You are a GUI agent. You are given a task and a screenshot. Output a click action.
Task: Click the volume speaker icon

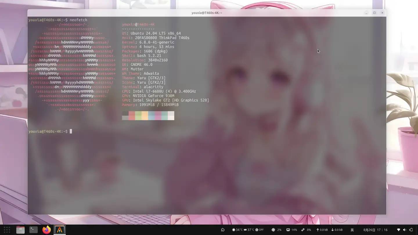405,230
